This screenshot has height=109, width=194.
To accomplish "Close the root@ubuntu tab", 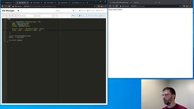I will [x=14, y=3].
